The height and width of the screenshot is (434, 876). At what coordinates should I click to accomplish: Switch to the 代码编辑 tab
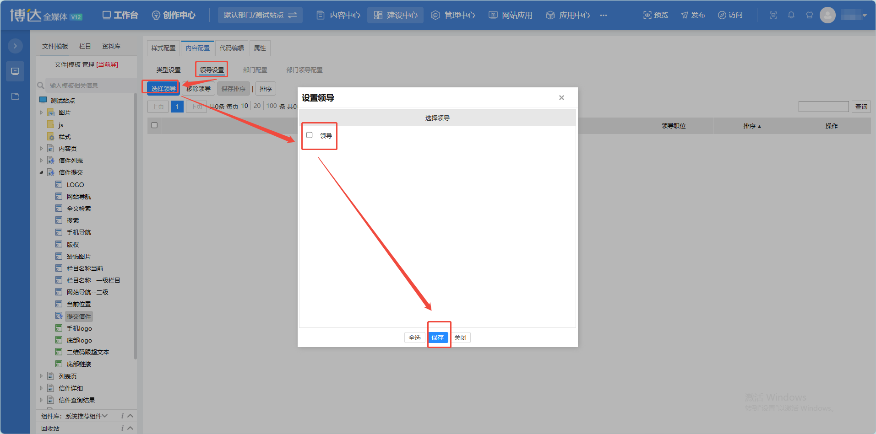pos(231,48)
